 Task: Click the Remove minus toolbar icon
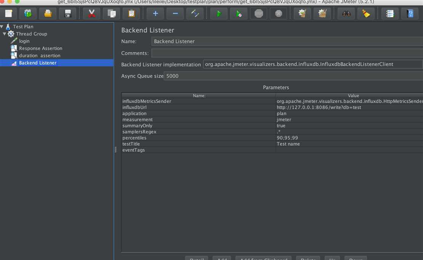(175, 14)
